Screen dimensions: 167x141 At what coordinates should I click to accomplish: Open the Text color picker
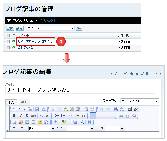[x=57, y=122]
